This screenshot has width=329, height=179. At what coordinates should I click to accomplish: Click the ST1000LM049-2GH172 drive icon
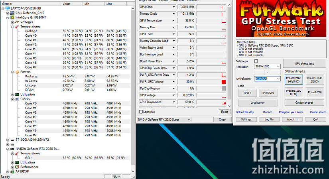click(x=12, y=140)
